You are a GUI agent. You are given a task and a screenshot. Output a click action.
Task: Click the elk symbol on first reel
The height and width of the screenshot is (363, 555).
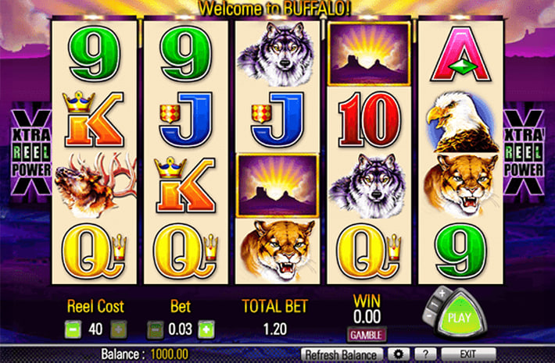(95, 184)
